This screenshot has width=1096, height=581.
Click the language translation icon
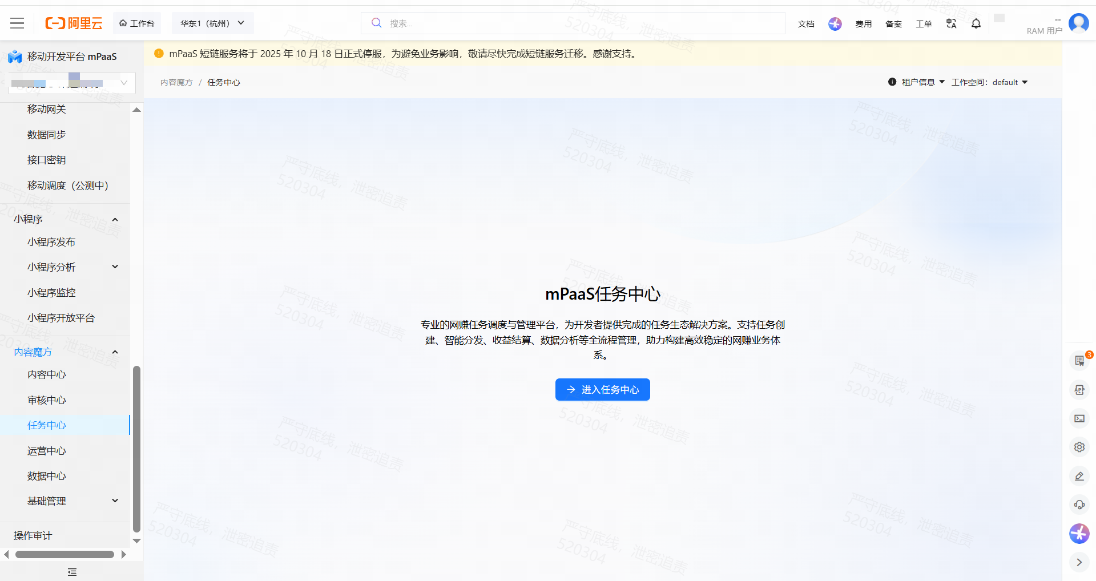pos(951,23)
